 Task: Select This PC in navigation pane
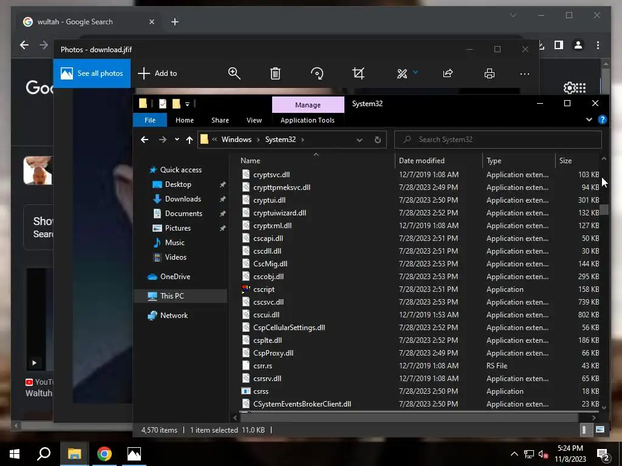tap(180, 296)
